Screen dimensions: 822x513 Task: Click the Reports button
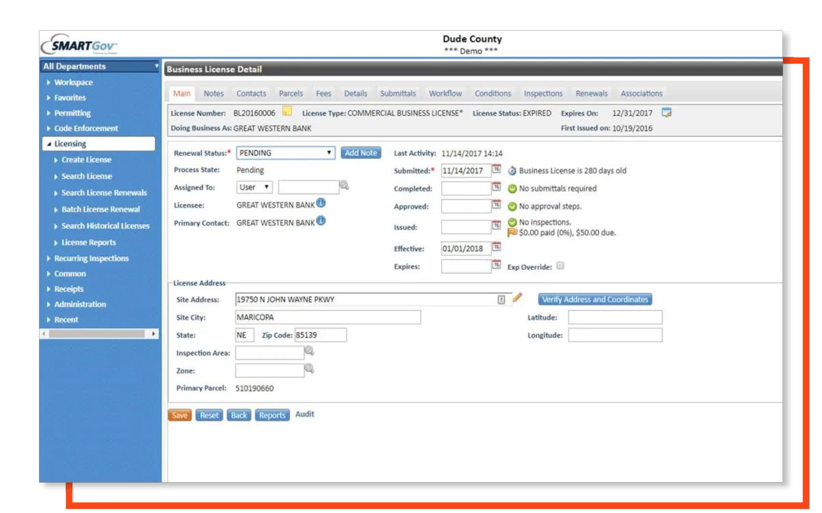pos(272,415)
